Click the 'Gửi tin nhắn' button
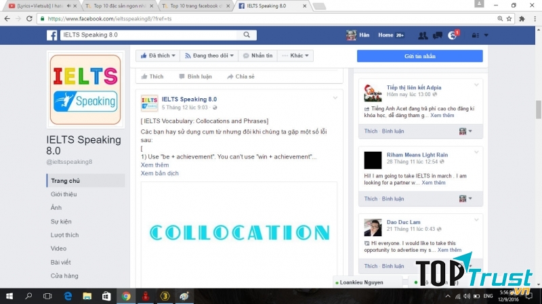This screenshot has width=542, height=304. coord(419,56)
